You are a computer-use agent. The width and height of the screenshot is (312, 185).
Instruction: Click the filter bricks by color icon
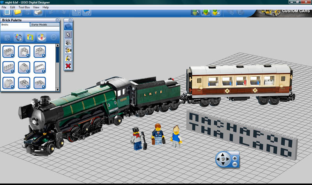[41, 37]
